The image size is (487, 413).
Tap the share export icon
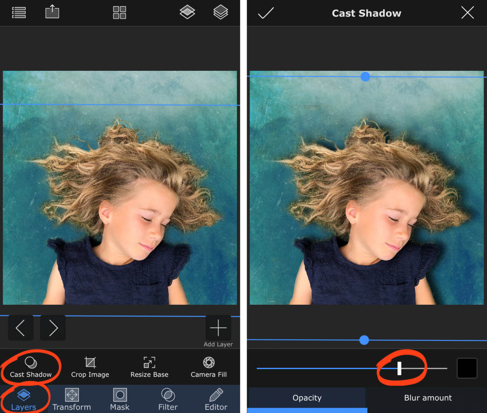coord(52,12)
